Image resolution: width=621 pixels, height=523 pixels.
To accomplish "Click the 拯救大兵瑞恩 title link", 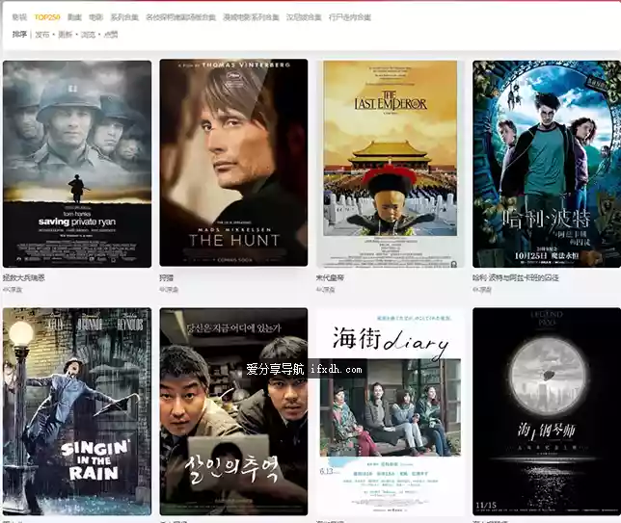I will tap(24, 277).
